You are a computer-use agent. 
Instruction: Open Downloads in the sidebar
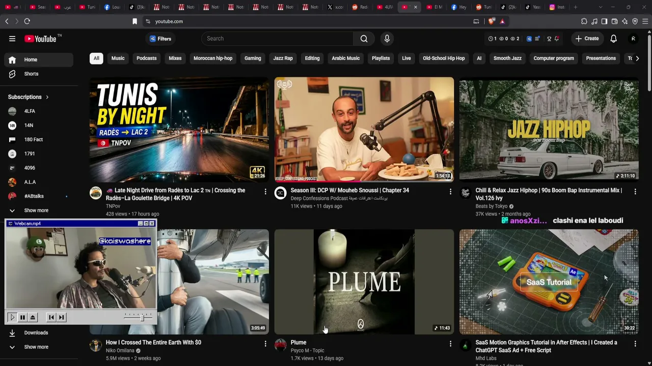pos(36,333)
